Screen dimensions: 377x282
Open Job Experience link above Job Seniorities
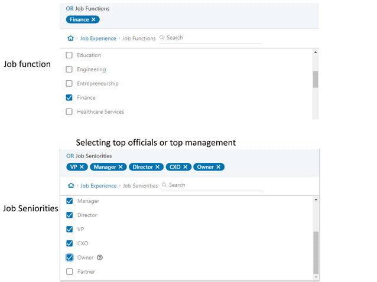98,186
